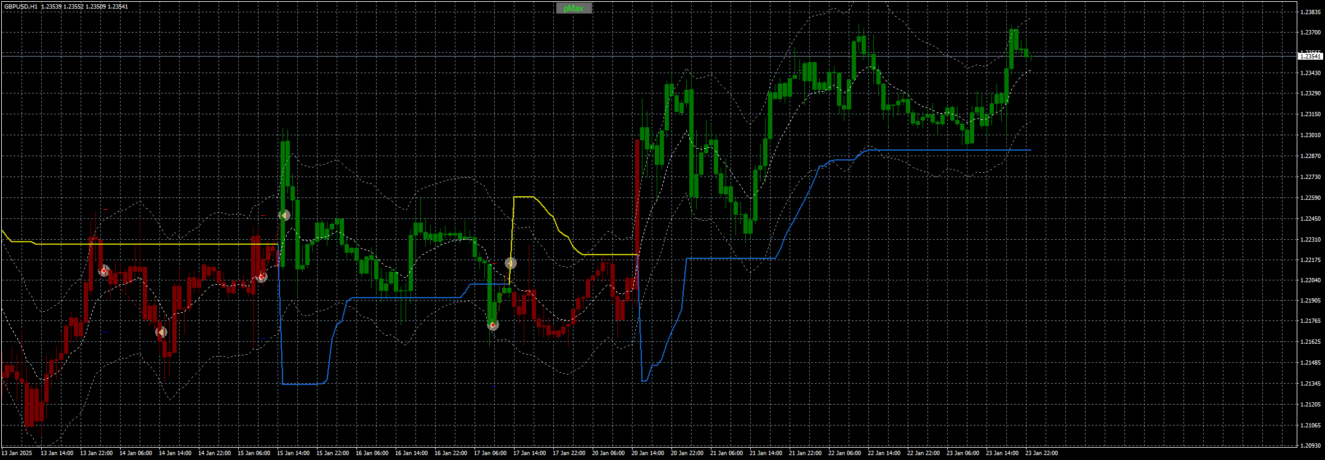This screenshot has width=1325, height=460.
Task: Click price scale value 1.21485
Action: 1310,363
